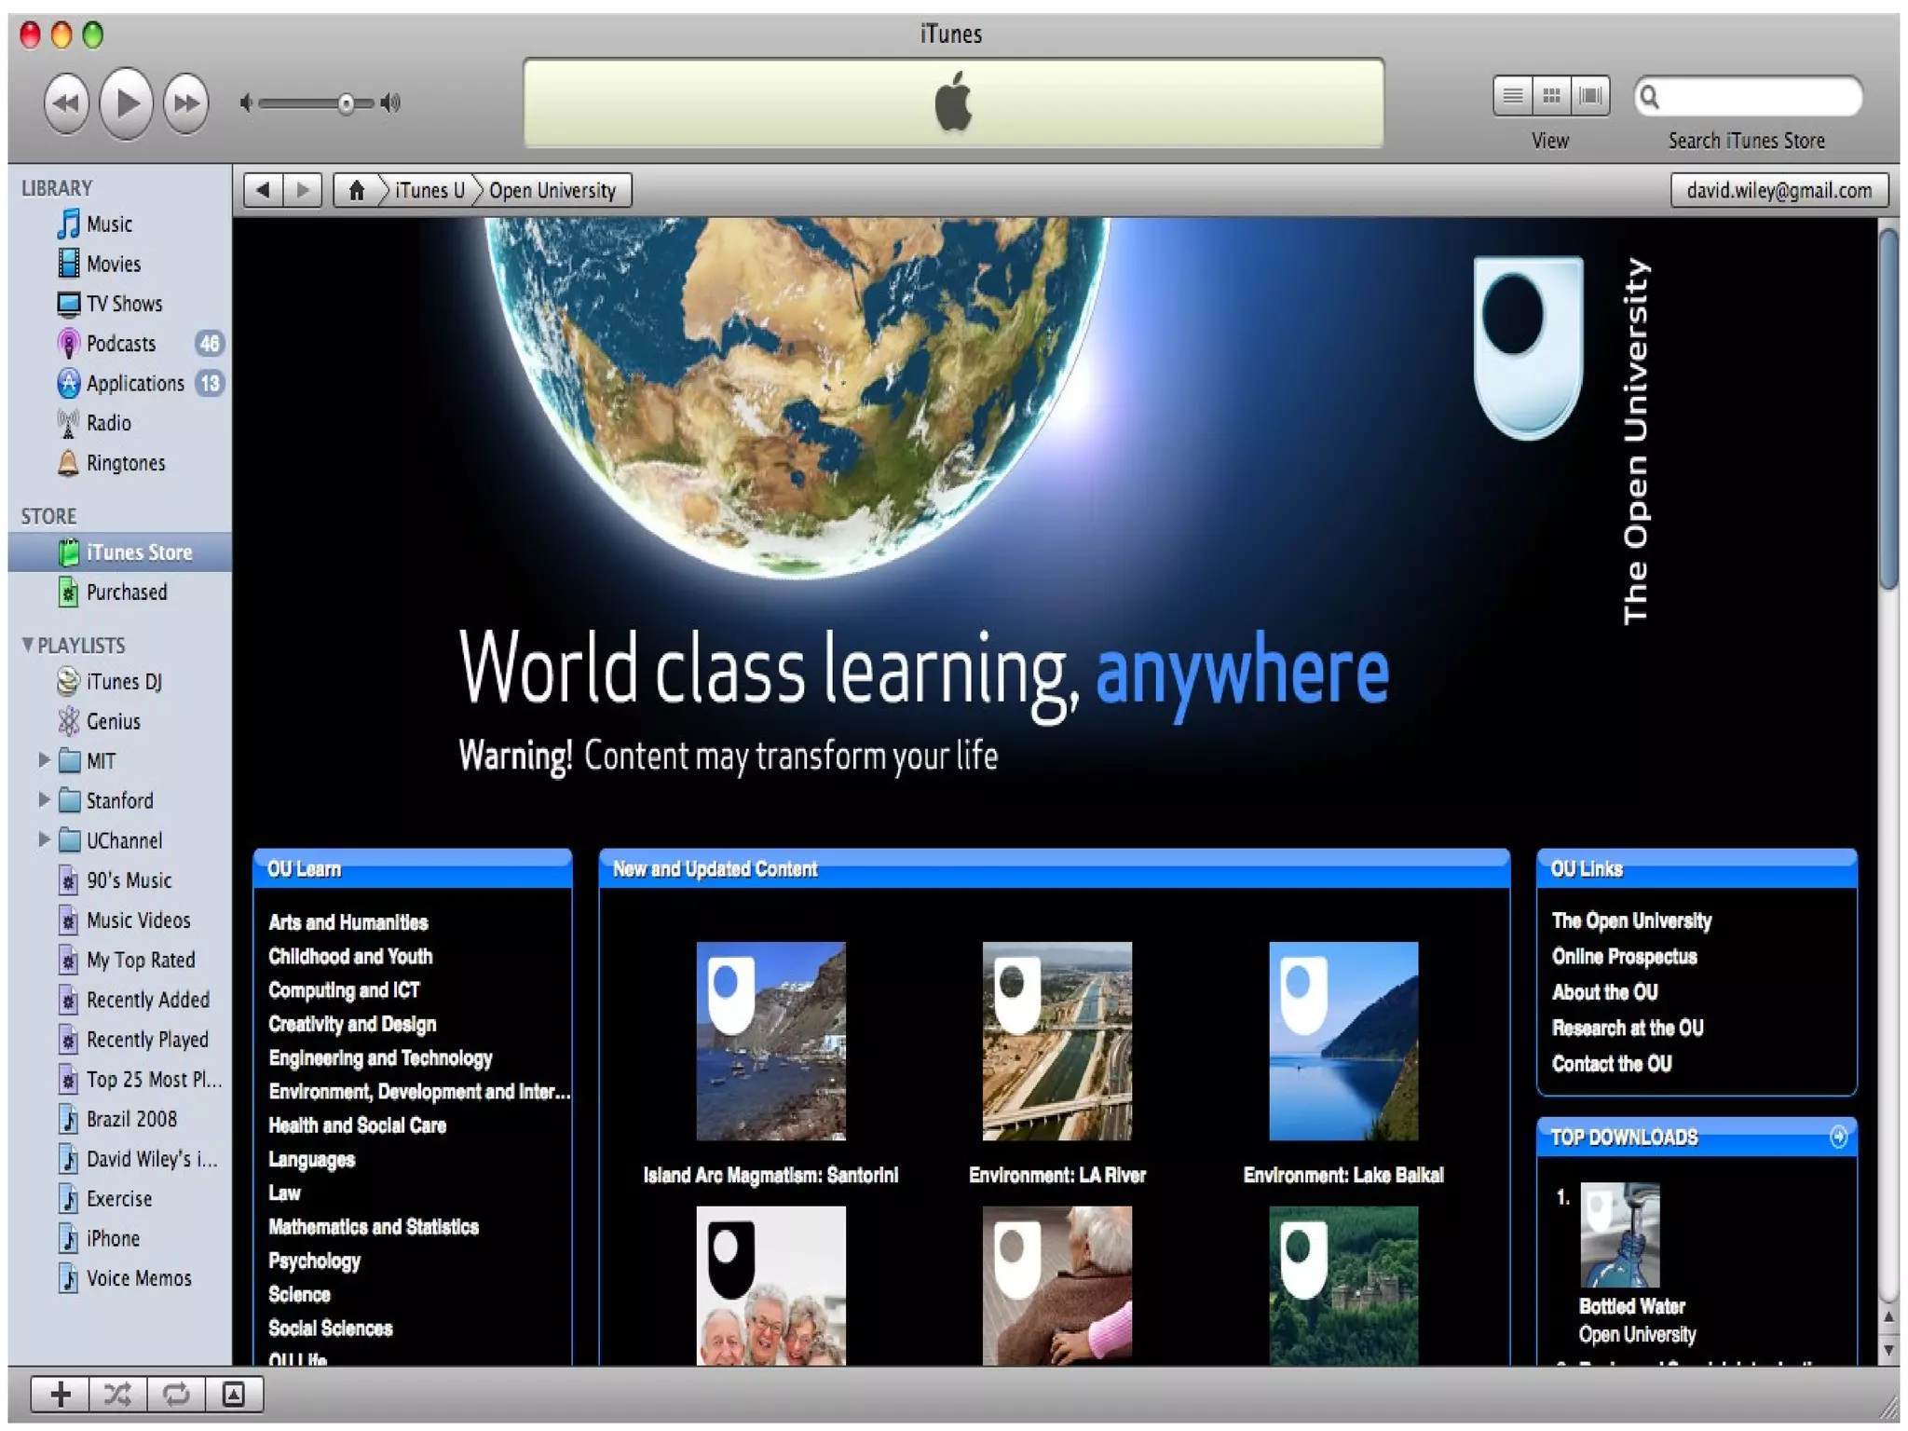Open the Arts and Humanities link

[348, 922]
